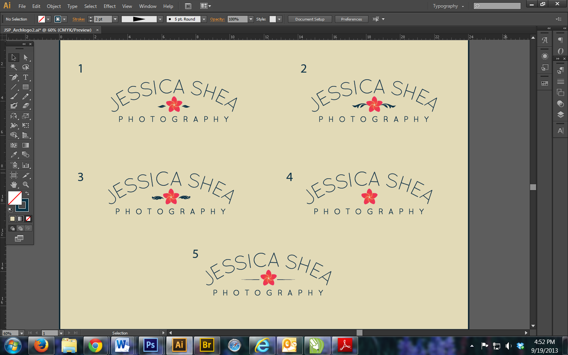The width and height of the screenshot is (568, 355).
Task: Pick the Slice tool
Action: click(x=26, y=175)
